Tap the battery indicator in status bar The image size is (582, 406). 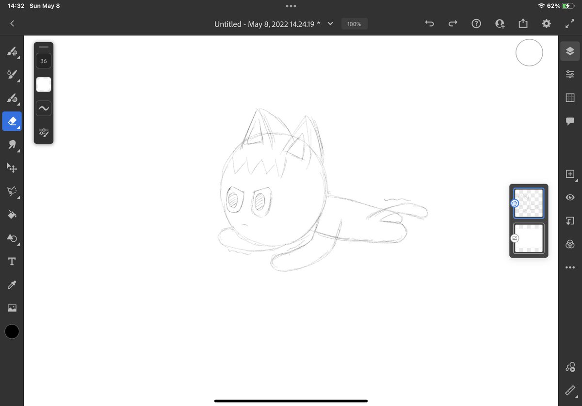(568, 6)
